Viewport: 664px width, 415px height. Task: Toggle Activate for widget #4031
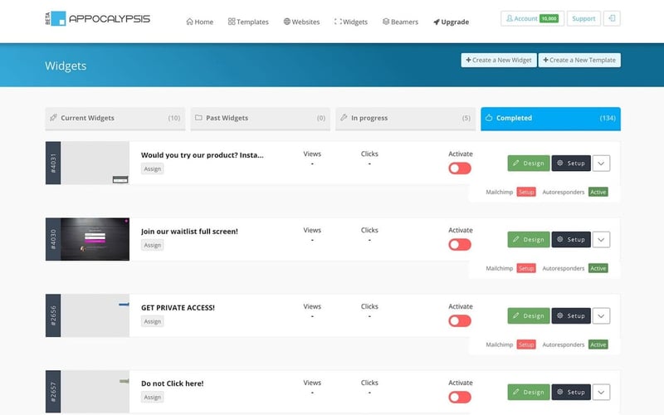point(460,168)
